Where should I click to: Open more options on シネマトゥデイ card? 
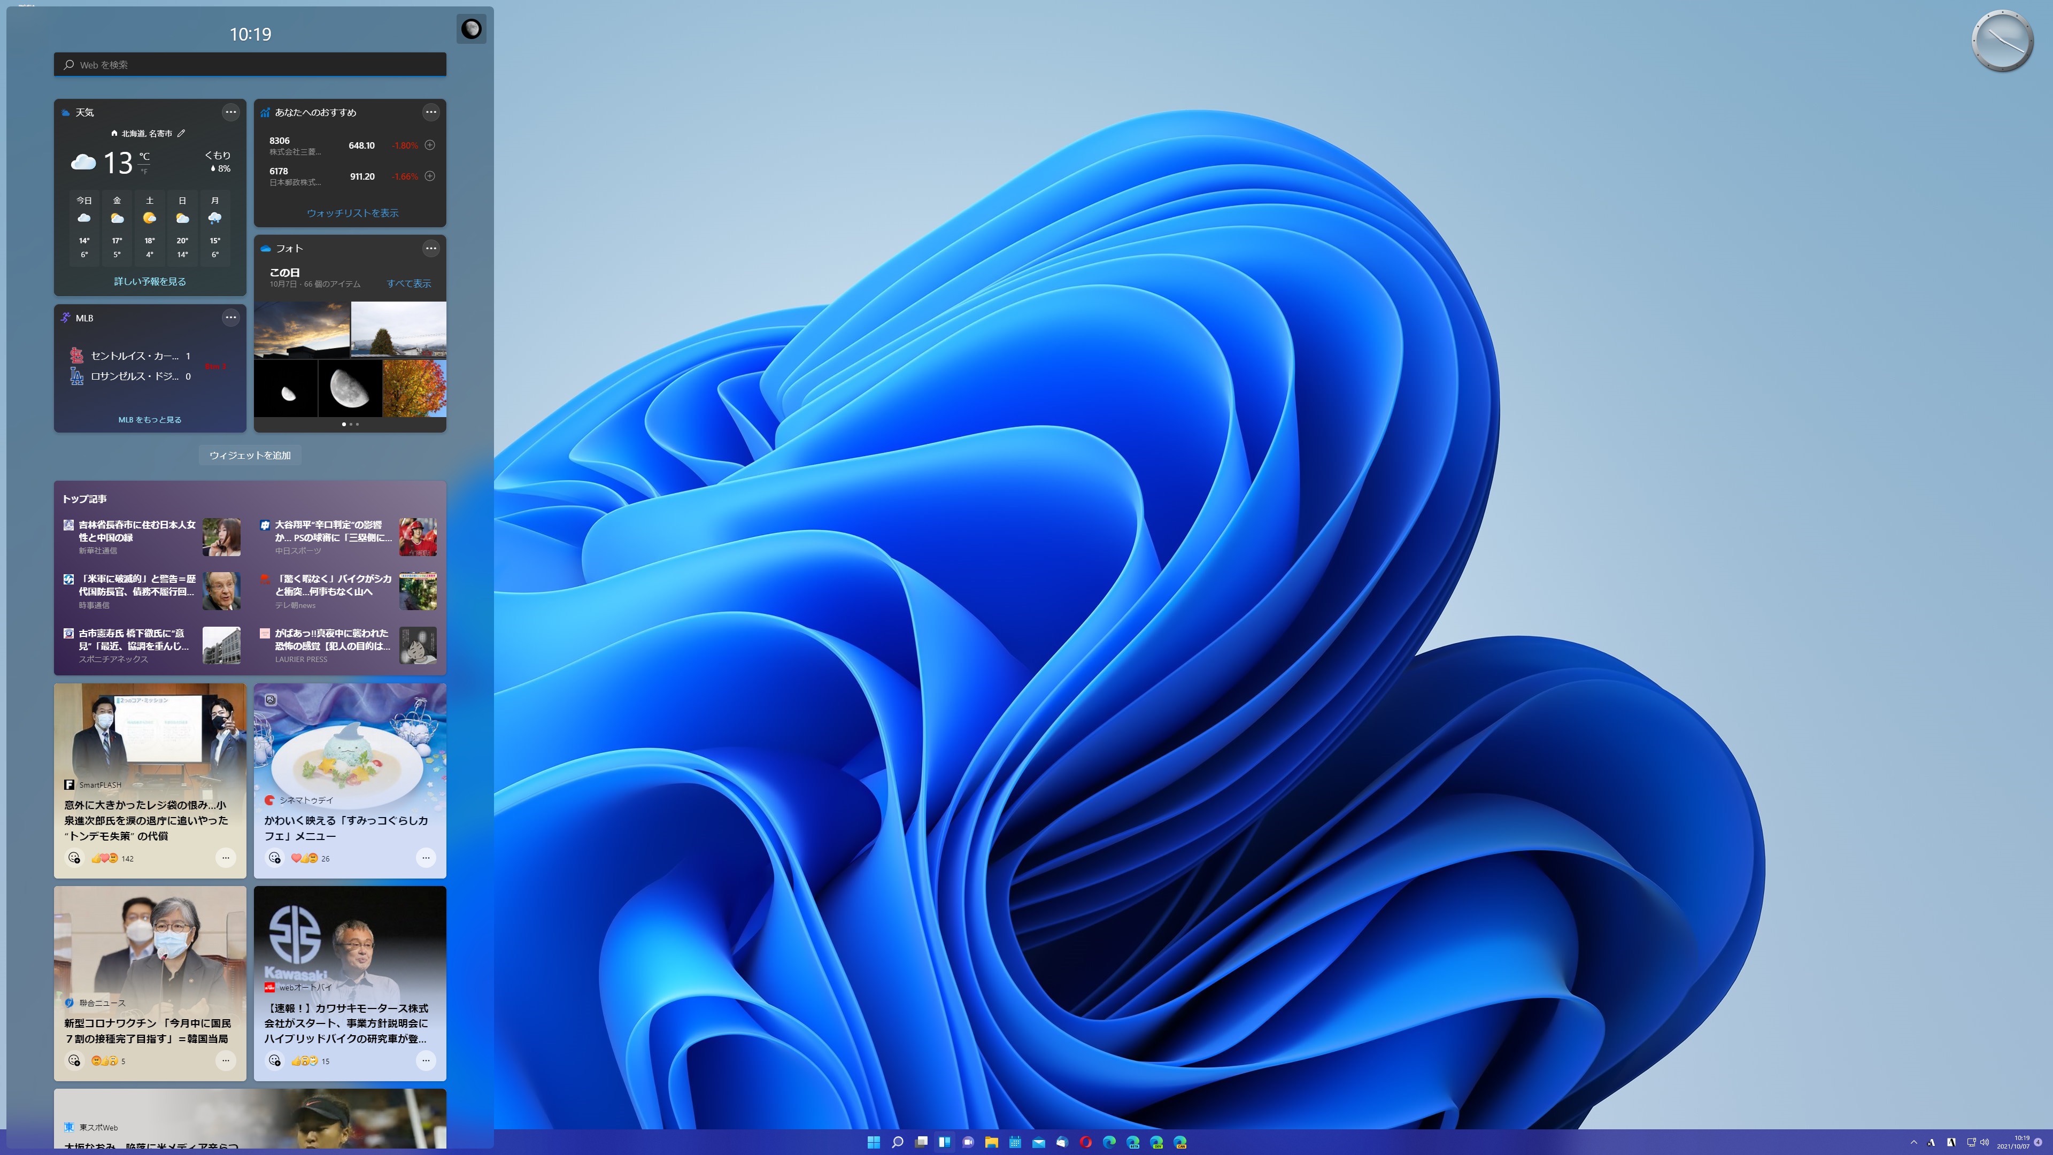coord(426,858)
